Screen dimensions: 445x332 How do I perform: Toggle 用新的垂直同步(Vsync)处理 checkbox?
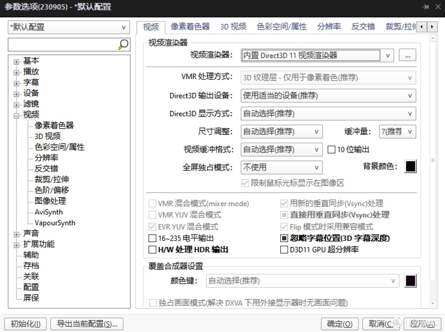284,203
